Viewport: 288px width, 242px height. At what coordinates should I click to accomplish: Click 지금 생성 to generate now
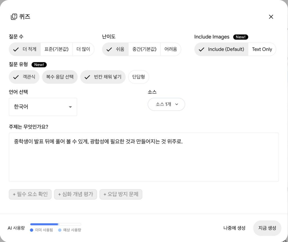(x=267, y=228)
